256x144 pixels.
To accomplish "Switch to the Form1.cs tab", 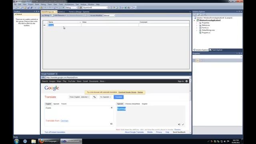I will coord(61,12).
